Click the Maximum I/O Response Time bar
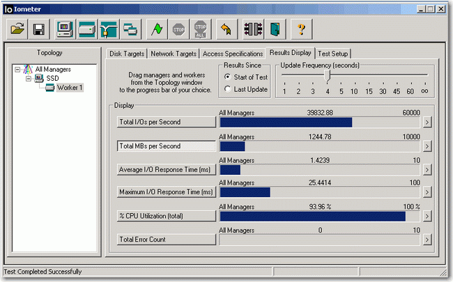This screenshot has height=282, width=453. [x=319, y=192]
